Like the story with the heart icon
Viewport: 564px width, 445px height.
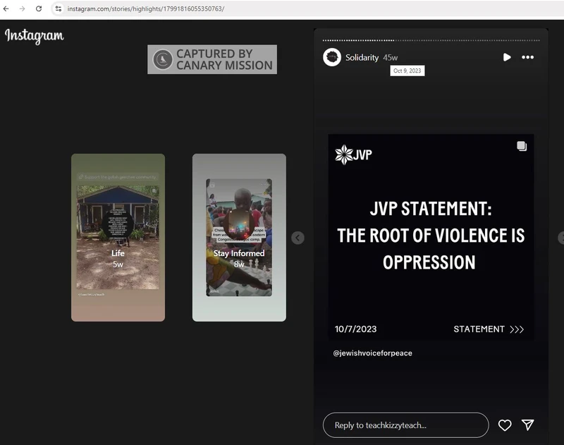505,425
